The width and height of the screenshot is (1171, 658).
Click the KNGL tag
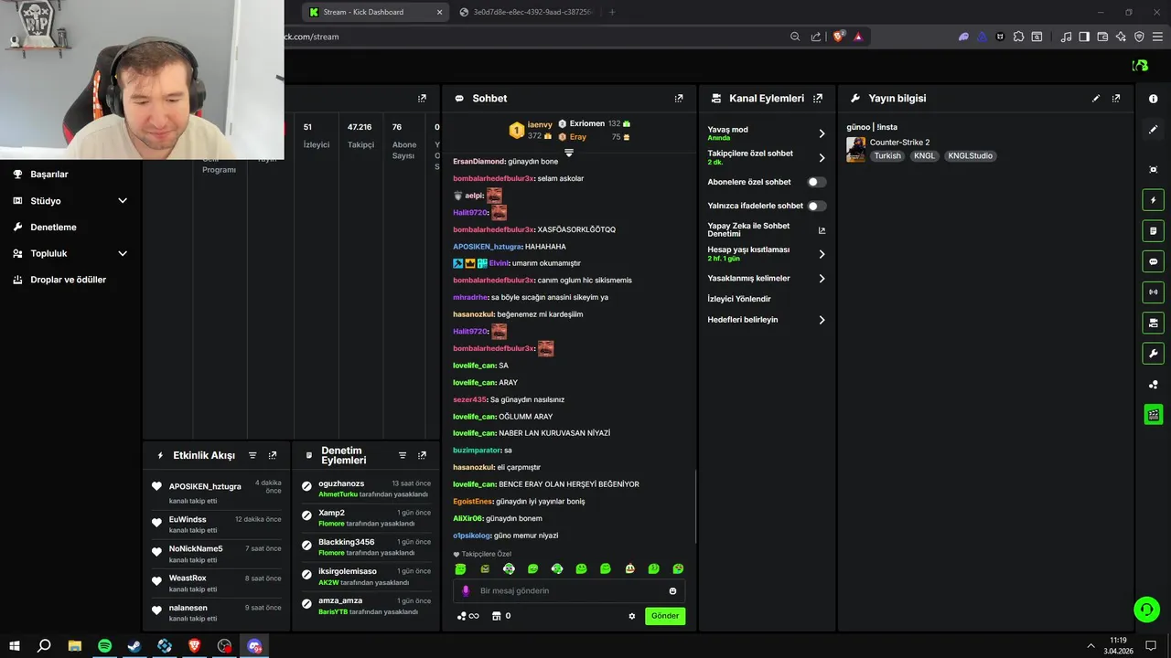924,156
